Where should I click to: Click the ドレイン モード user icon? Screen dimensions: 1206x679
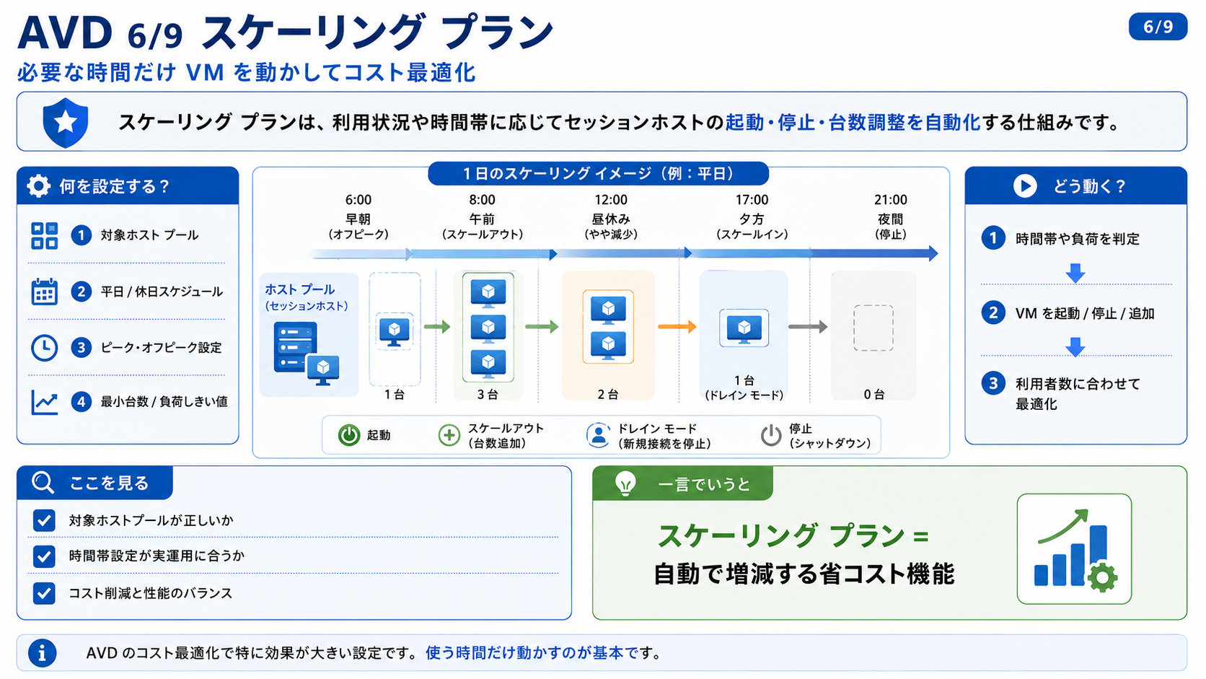pos(598,435)
